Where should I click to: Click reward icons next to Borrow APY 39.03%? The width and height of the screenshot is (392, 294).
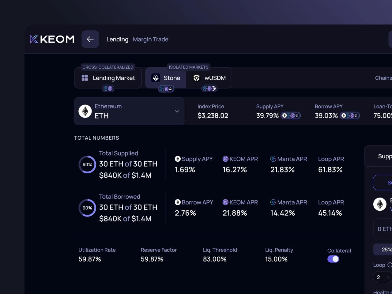tap(350, 115)
